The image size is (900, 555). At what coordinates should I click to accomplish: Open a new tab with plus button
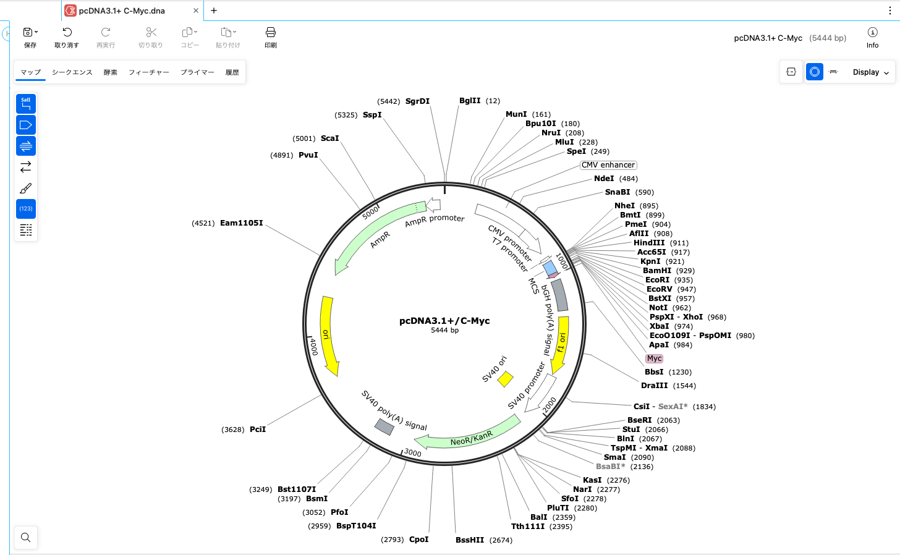coord(214,11)
